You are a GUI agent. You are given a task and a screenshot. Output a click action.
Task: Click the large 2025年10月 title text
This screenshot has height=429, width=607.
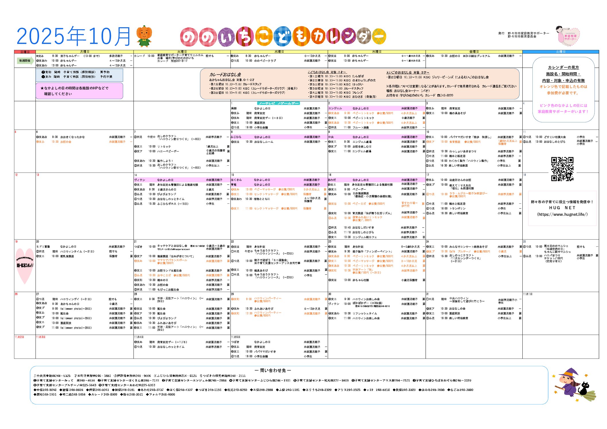coord(74,36)
